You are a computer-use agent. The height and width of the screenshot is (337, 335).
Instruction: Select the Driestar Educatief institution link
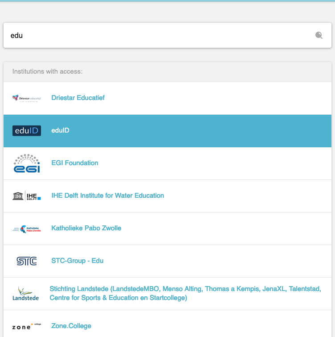(78, 98)
